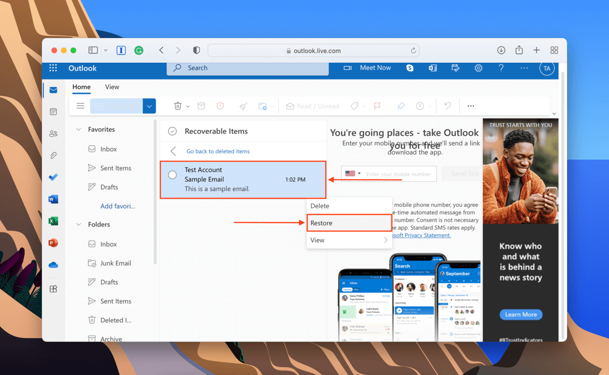This screenshot has height=375, width=609.
Task: Open Mail in the left rail
Action: (53, 91)
